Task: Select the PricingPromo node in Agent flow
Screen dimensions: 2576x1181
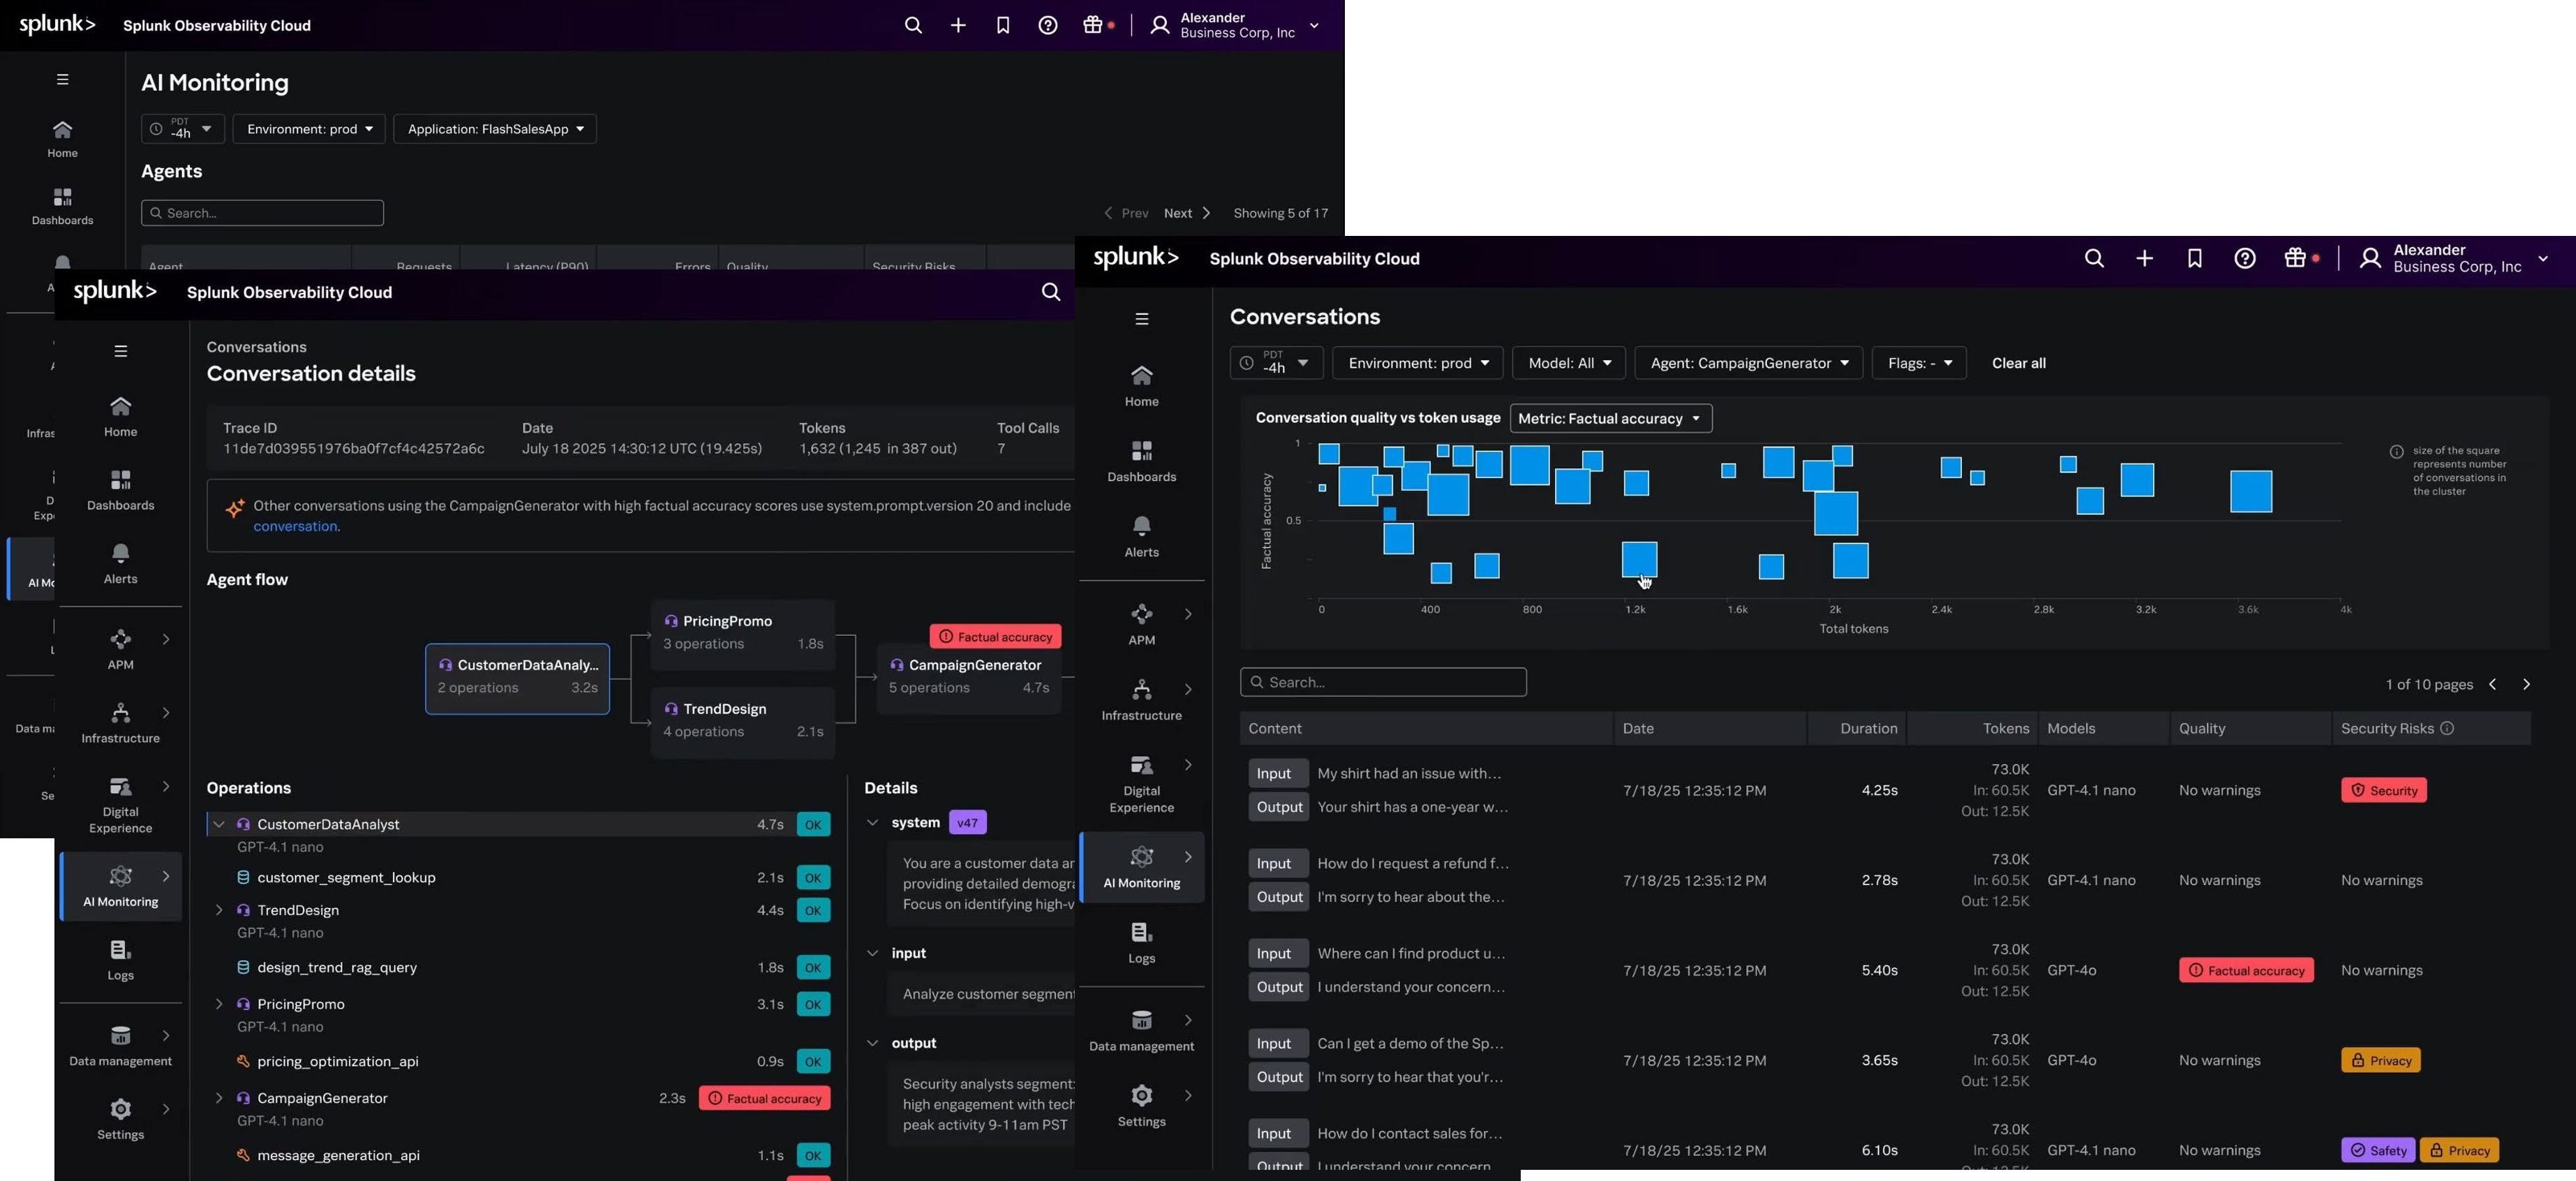Action: [x=742, y=633]
